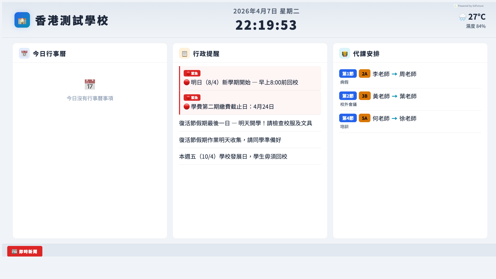The height and width of the screenshot is (279, 496).
Task: Click the large empty-state calendar icon
Action: 90,84
